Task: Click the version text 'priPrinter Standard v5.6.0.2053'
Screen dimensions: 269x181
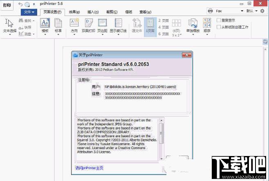Action: [x=114, y=64]
